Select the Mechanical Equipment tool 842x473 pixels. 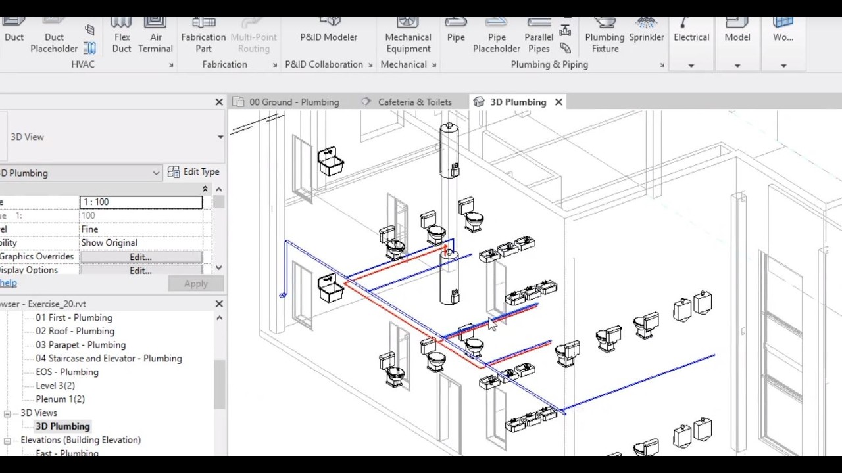coord(408,36)
